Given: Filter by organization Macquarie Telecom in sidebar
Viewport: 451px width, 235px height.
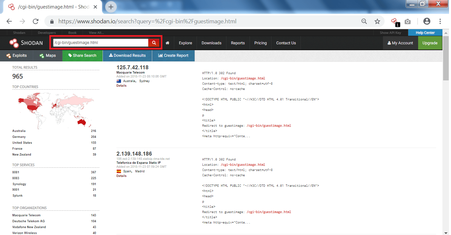Looking at the screenshot, I should [27, 215].
